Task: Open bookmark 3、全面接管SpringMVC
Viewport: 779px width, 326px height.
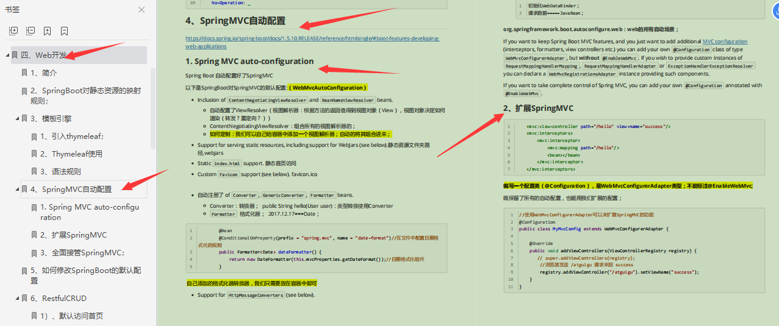Action: [x=82, y=253]
